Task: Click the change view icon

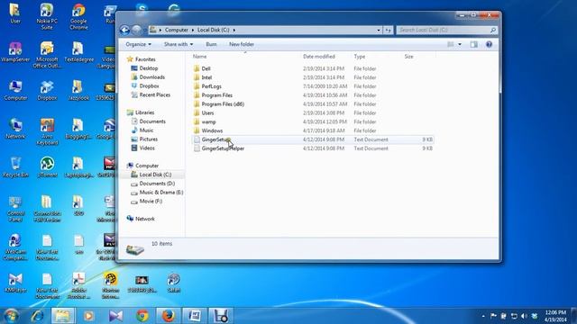Action: point(451,44)
